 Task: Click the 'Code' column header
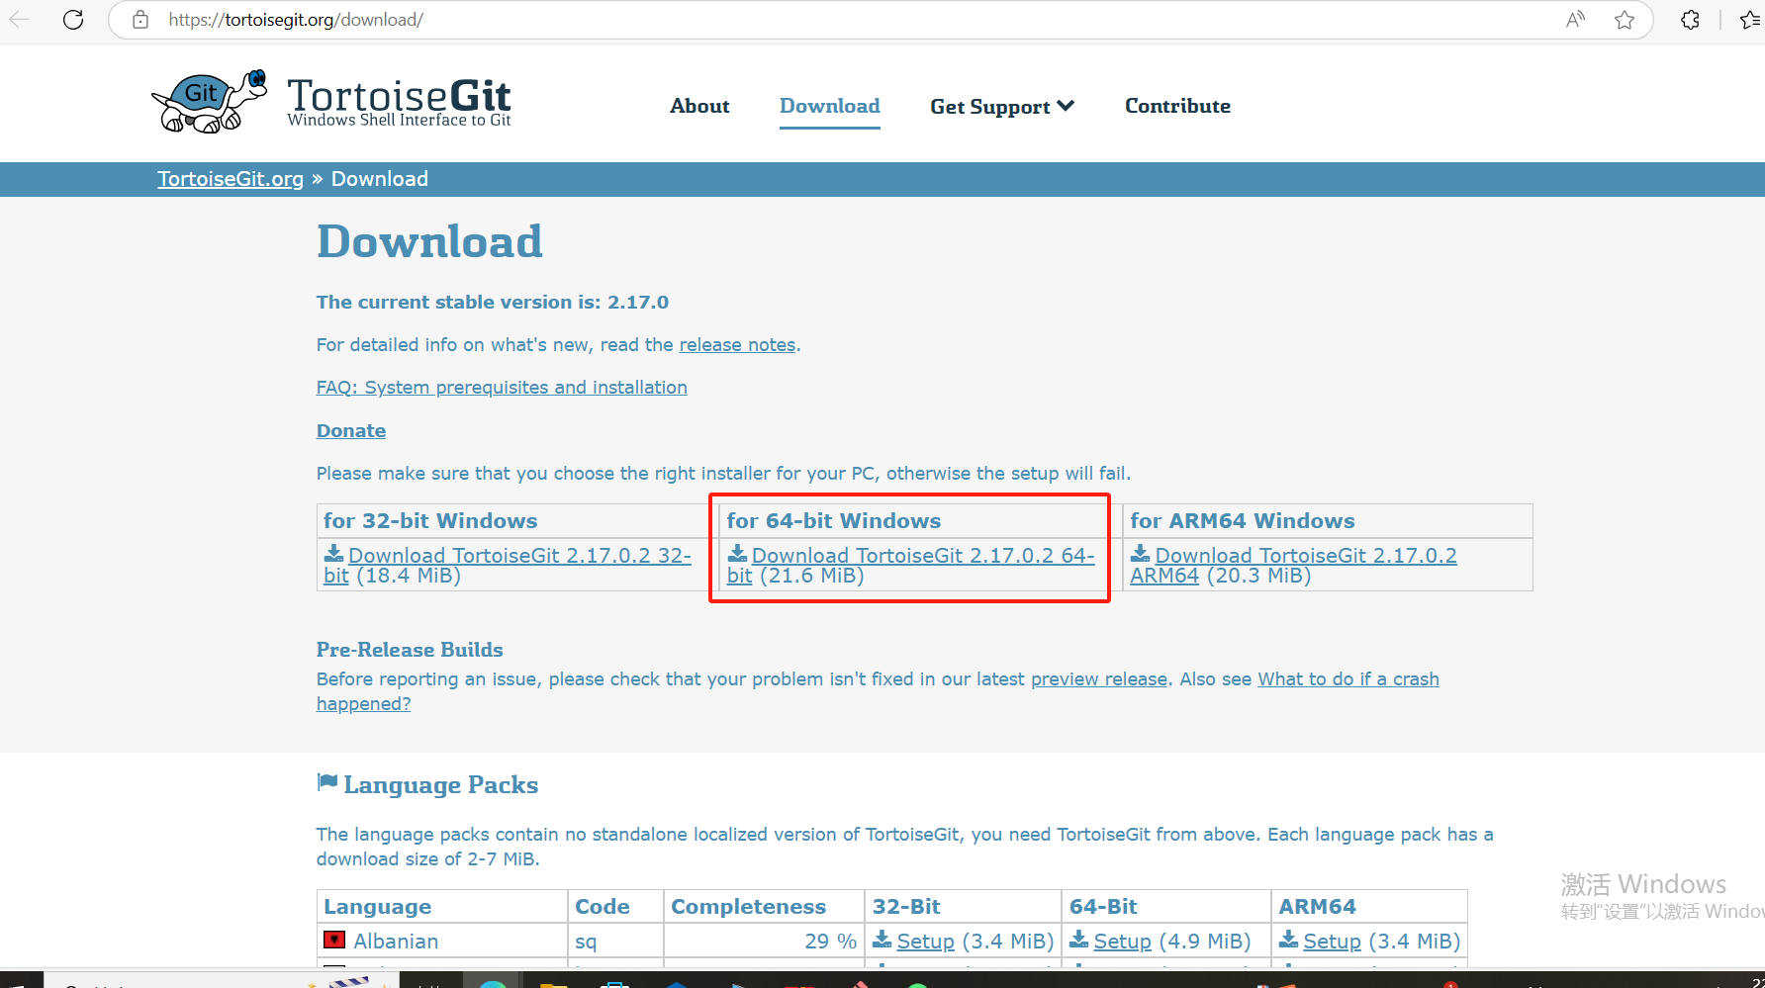pyautogui.click(x=615, y=907)
